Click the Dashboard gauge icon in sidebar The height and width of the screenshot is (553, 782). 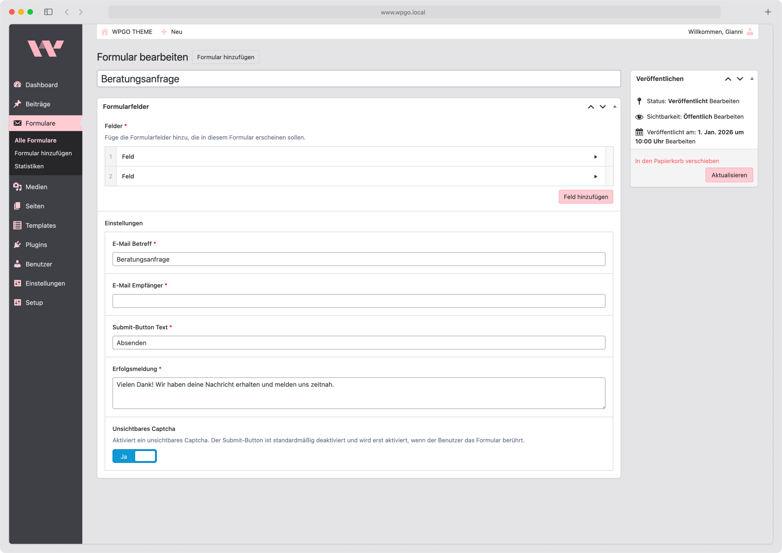17,85
